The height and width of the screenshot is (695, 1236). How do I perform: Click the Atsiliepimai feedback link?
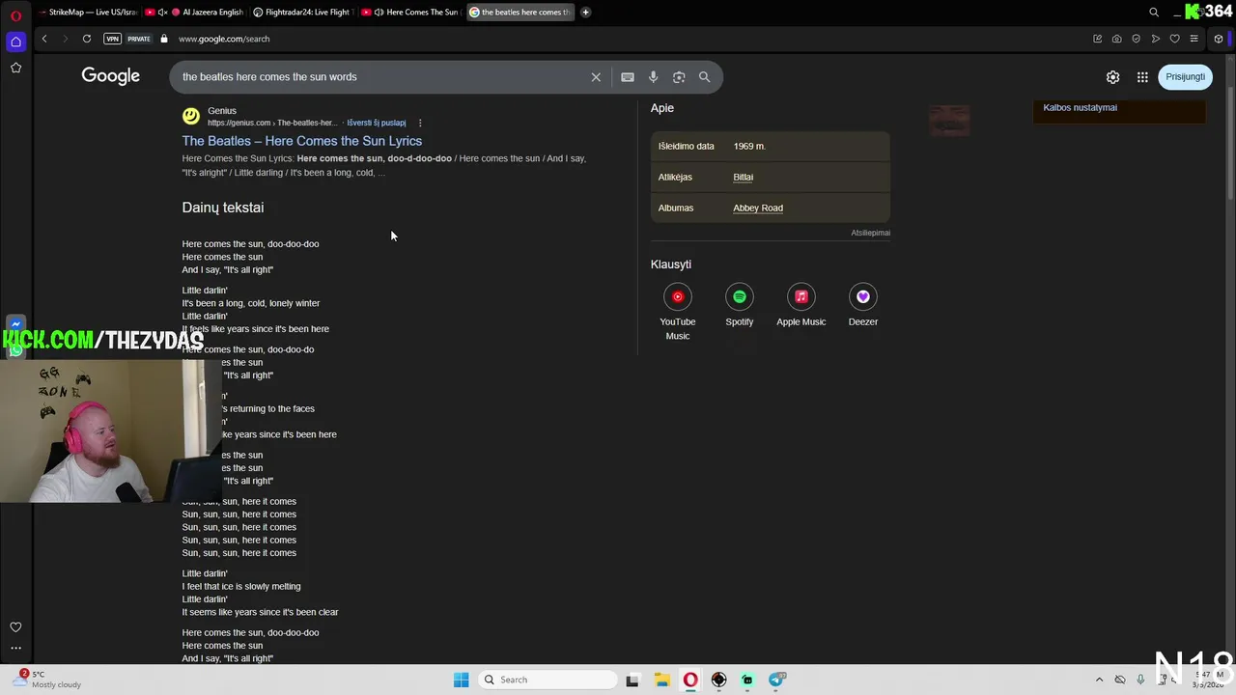click(x=870, y=233)
